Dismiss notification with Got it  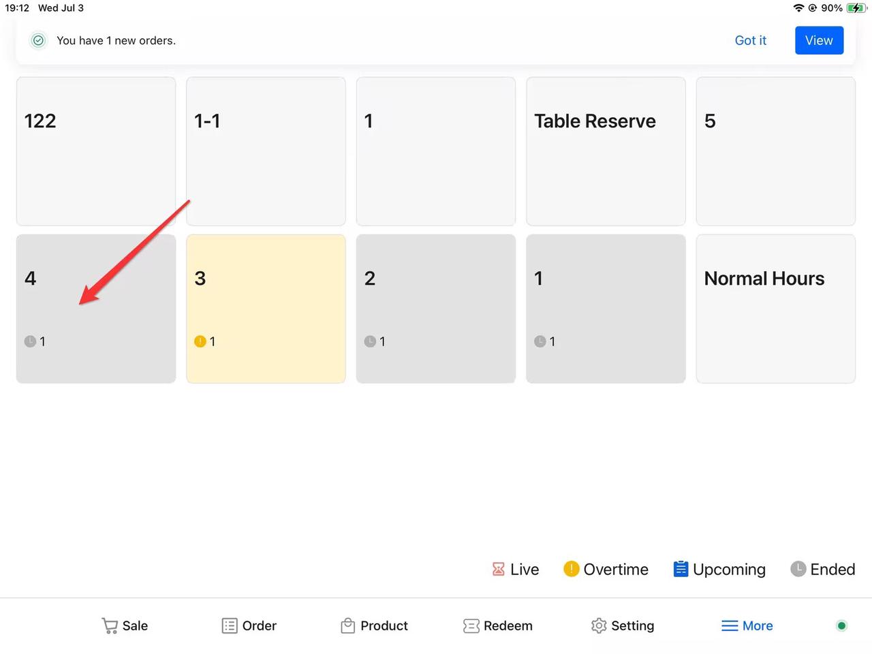tap(750, 41)
